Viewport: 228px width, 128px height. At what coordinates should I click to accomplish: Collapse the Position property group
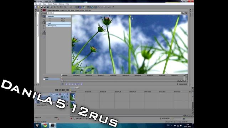tap(47, 17)
